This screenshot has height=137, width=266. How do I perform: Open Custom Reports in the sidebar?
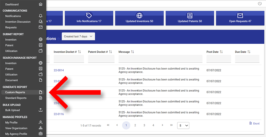pyautogui.click(x=15, y=92)
